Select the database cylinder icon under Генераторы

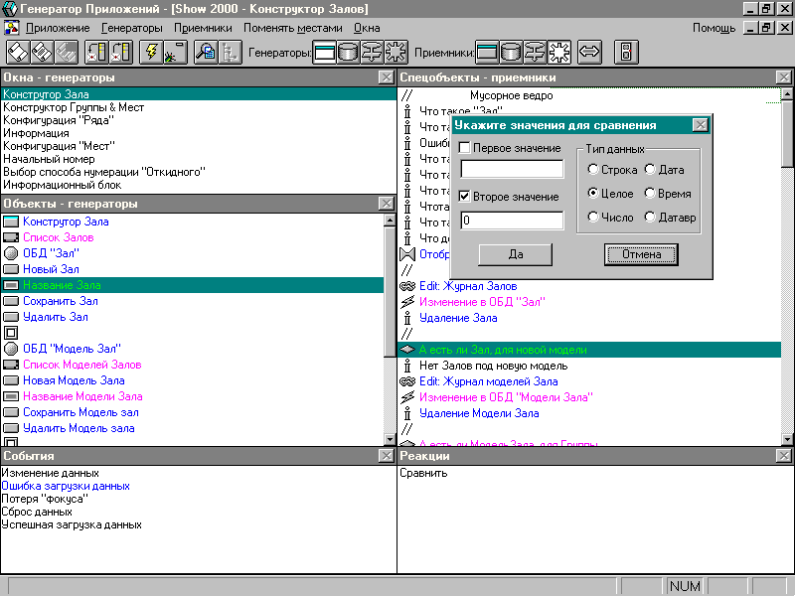(349, 52)
